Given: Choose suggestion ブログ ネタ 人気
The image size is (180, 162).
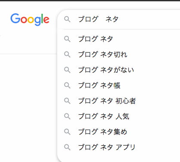Looking at the screenshot, I should [119, 116].
